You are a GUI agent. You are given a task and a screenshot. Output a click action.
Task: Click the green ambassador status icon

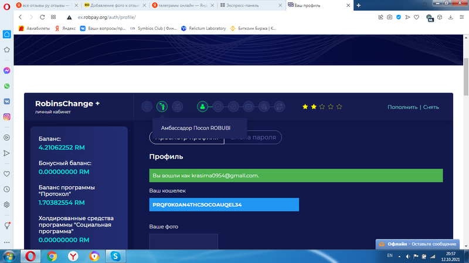(162, 107)
